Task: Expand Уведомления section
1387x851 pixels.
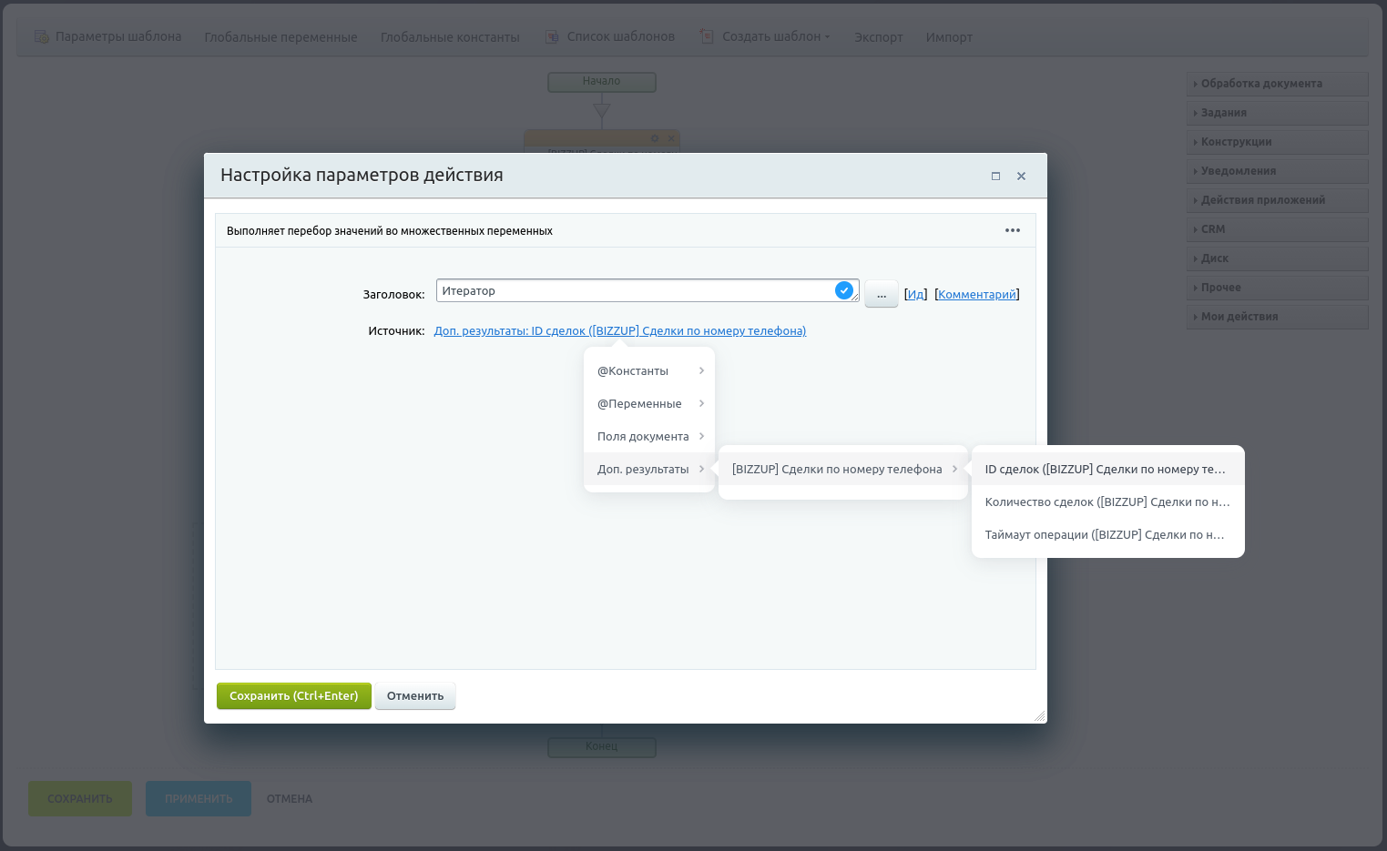Action: [1278, 171]
